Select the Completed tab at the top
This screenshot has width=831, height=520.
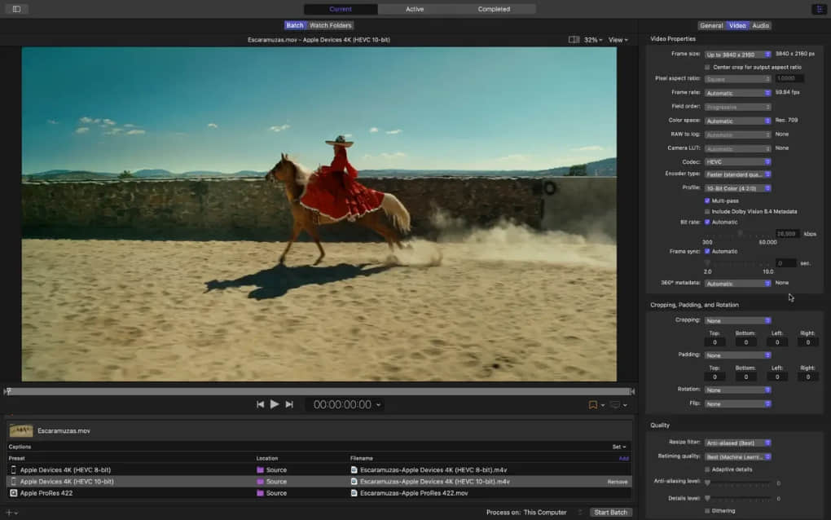click(x=495, y=9)
